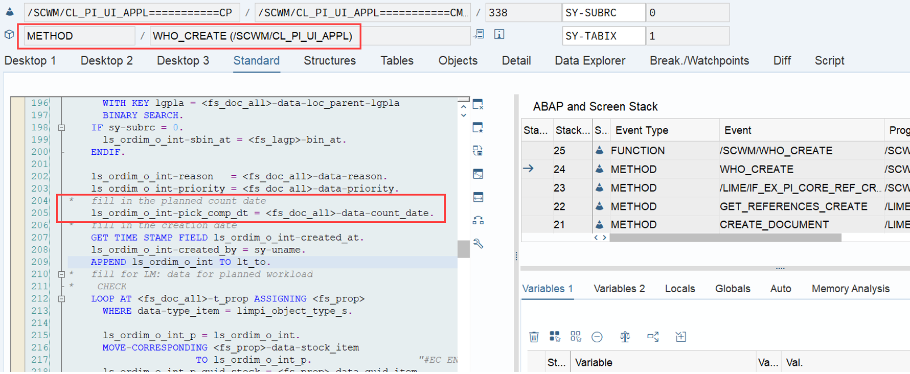Click the deselect all icon in the Variables toolbar

(576, 336)
